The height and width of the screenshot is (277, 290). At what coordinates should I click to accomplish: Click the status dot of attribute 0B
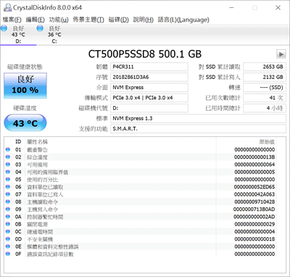[x=8, y=224]
